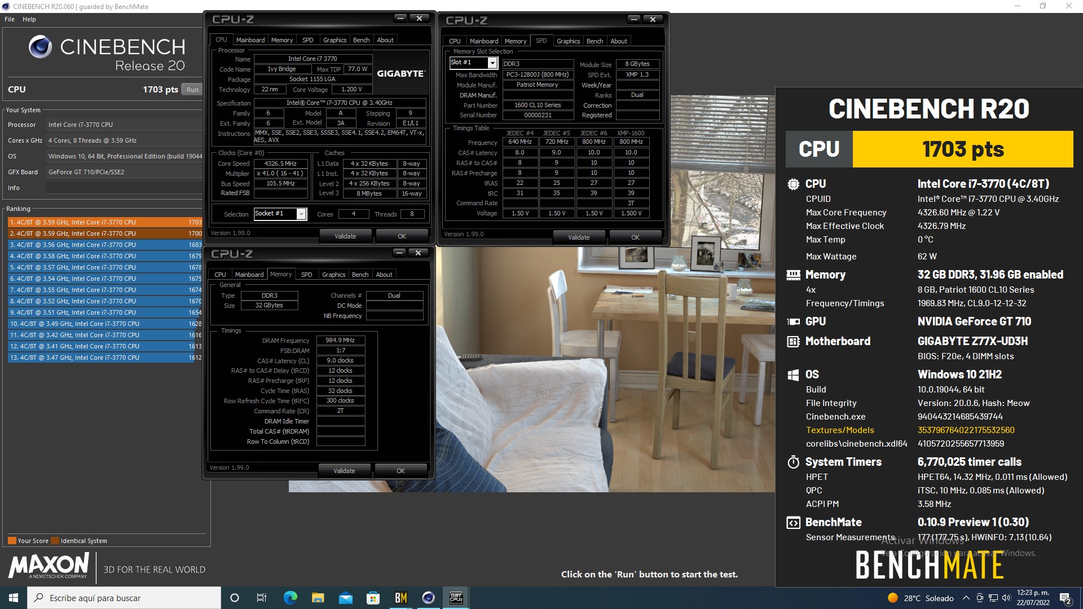Click OK in CPU-Z Memory window
1083x609 pixels.
click(x=400, y=471)
